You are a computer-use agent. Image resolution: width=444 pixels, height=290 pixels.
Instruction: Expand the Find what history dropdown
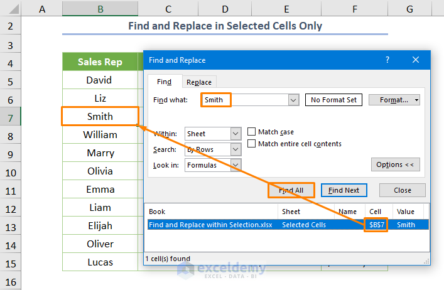(x=293, y=100)
